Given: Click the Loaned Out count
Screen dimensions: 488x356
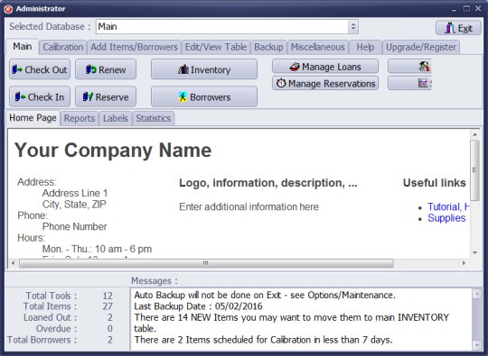Looking at the screenshot, I should [110, 317].
